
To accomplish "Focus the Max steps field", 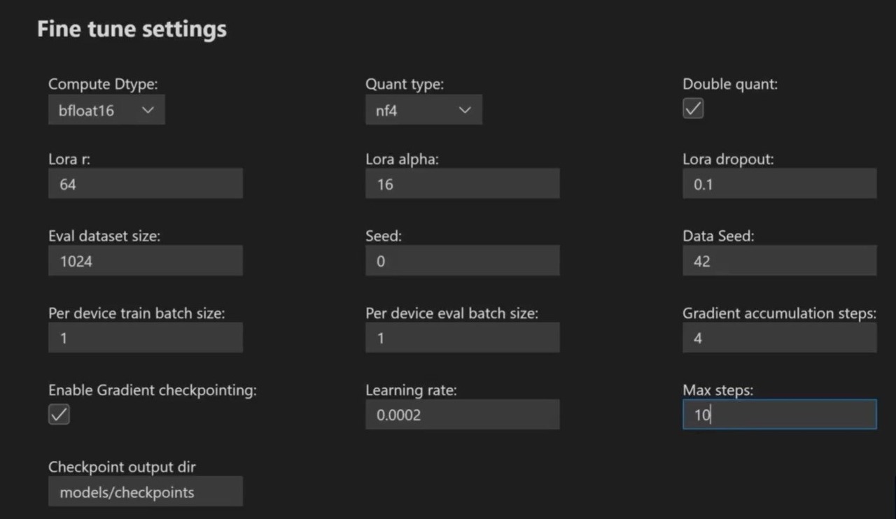I will 779,415.
